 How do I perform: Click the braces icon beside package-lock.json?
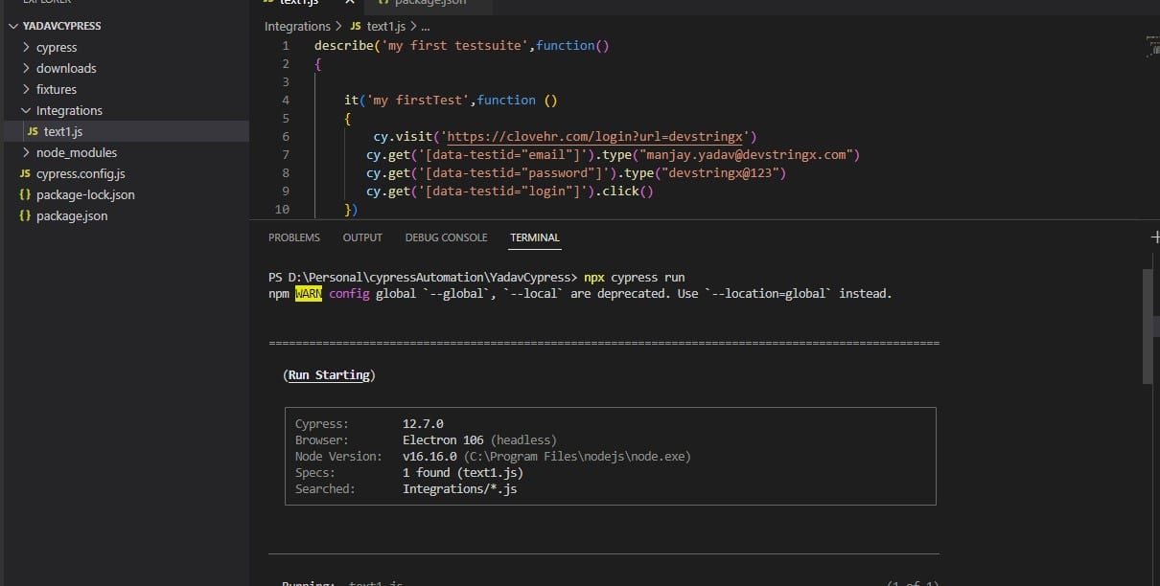[x=25, y=194]
